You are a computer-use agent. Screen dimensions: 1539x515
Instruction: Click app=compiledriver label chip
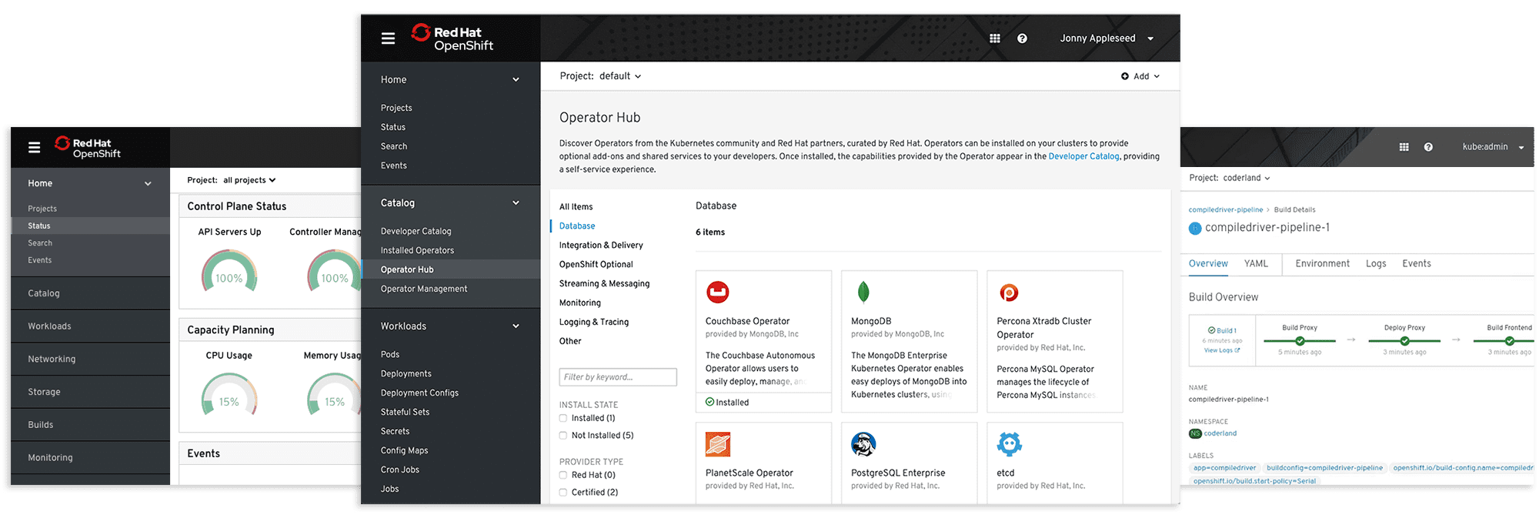pos(1225,467)
